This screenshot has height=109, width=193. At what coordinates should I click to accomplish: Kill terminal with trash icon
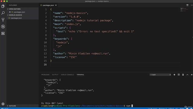tap(183, 75)
